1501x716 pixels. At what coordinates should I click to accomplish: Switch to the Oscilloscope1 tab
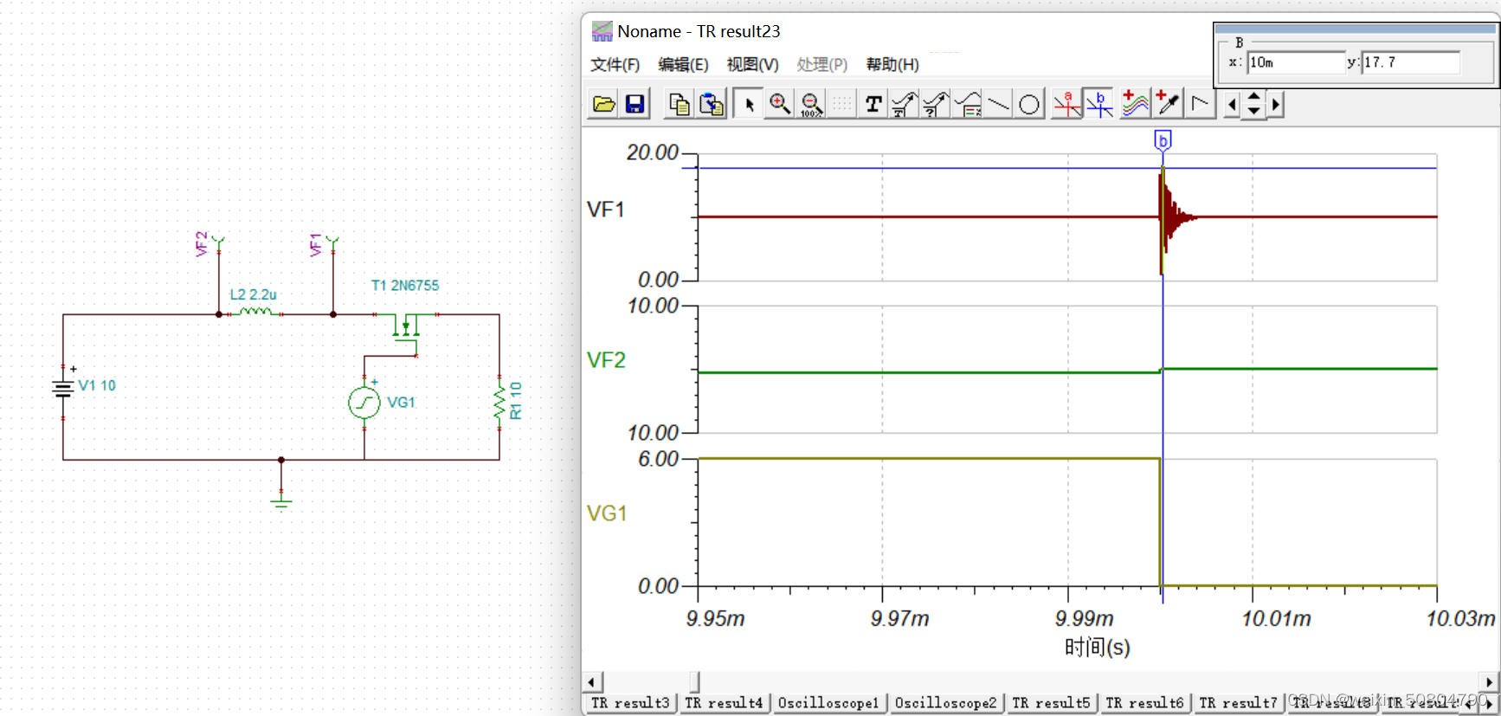[x=828, y=703]
